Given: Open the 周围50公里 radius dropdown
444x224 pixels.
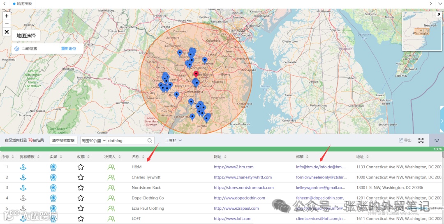Looking at the screenshot, I should point(93,140).
